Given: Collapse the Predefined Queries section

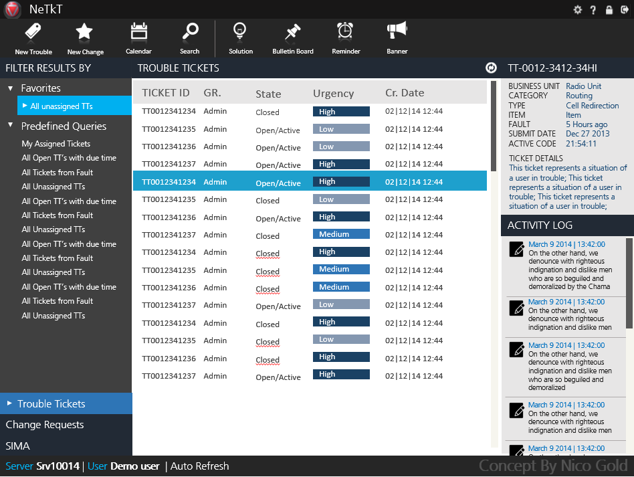Looking at the screenshot, I should (x=11, y=125).
